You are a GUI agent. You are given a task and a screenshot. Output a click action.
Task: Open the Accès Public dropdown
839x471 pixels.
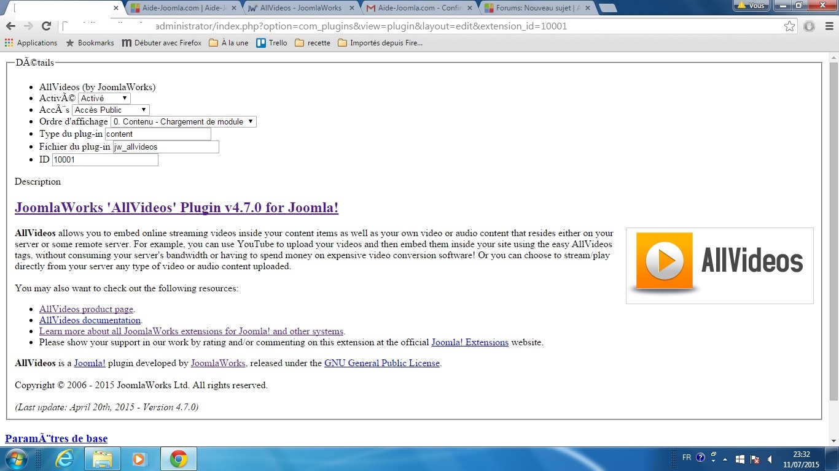click(x=111, y=110)
